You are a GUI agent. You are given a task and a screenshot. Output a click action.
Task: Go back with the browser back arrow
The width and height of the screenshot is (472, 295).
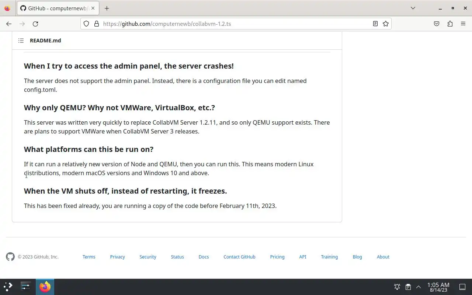click(9, 24)
